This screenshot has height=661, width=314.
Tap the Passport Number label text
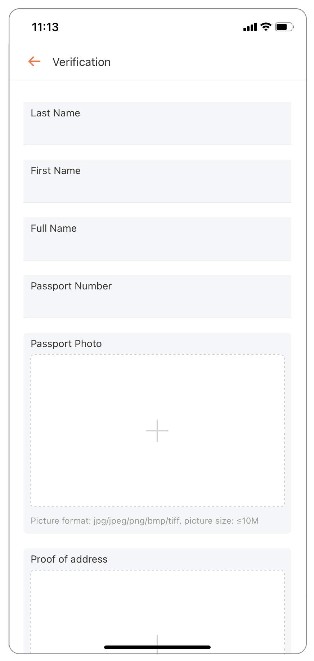click(71, 286)
